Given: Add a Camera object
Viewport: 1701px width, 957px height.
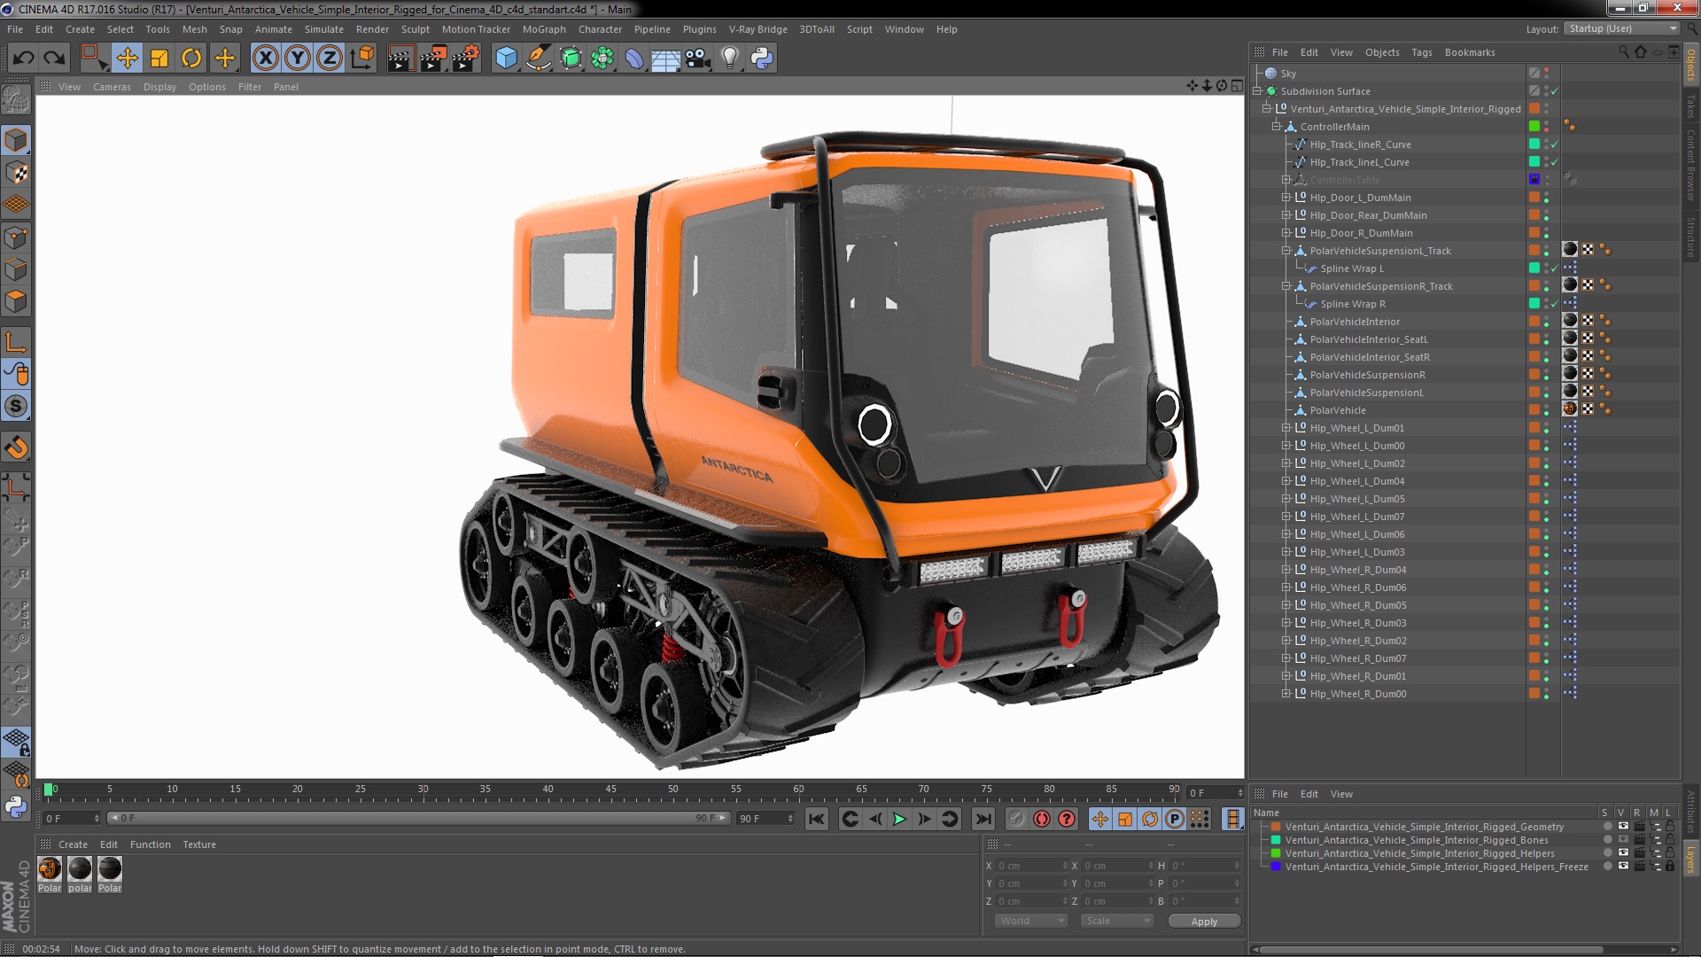Looking at the screenshot, I should coord(698,58).
